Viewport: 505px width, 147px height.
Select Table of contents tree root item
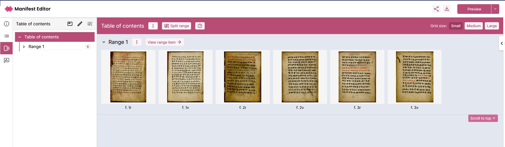click(x=41, y=37)
